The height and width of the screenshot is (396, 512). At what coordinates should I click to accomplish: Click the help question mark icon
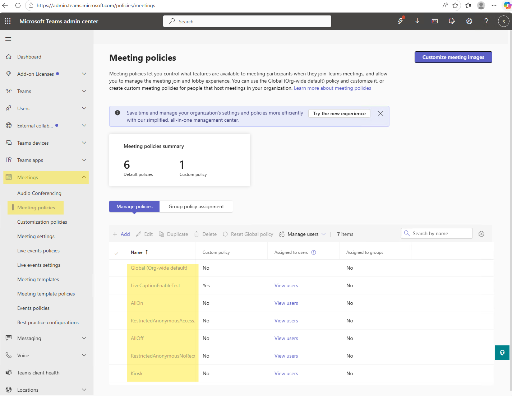tap(486, 21)
